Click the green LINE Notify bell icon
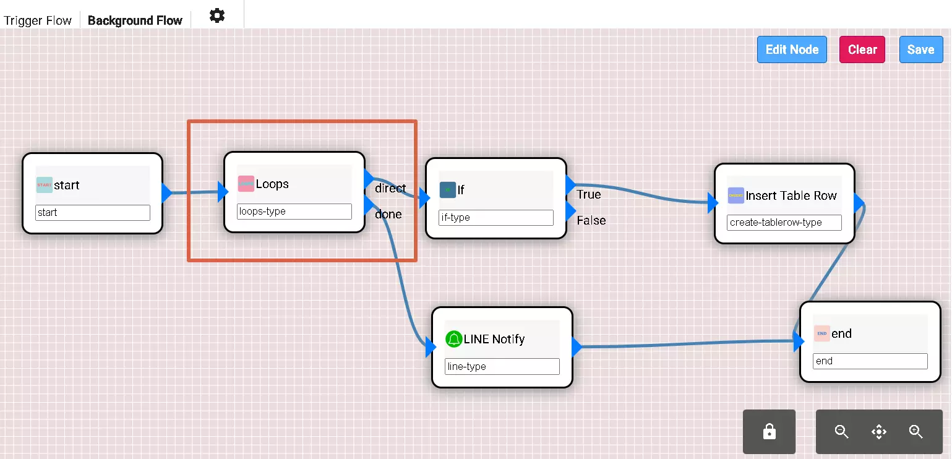The width and height of the screenshot is (952, 459). point(454,339)
